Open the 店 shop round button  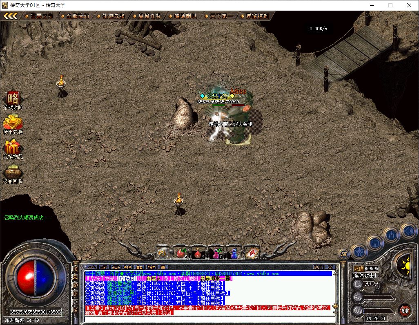(344, 254)
